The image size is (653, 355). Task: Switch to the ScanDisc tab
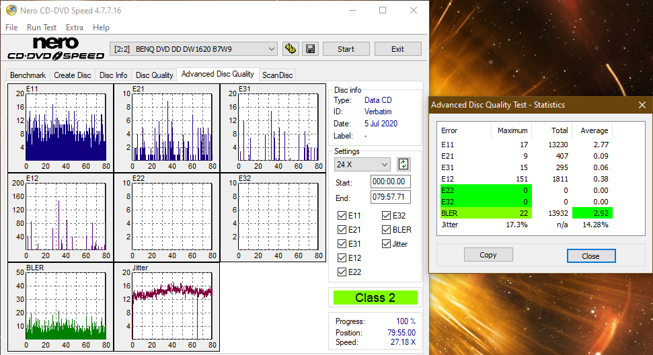(x=277, y=75)
